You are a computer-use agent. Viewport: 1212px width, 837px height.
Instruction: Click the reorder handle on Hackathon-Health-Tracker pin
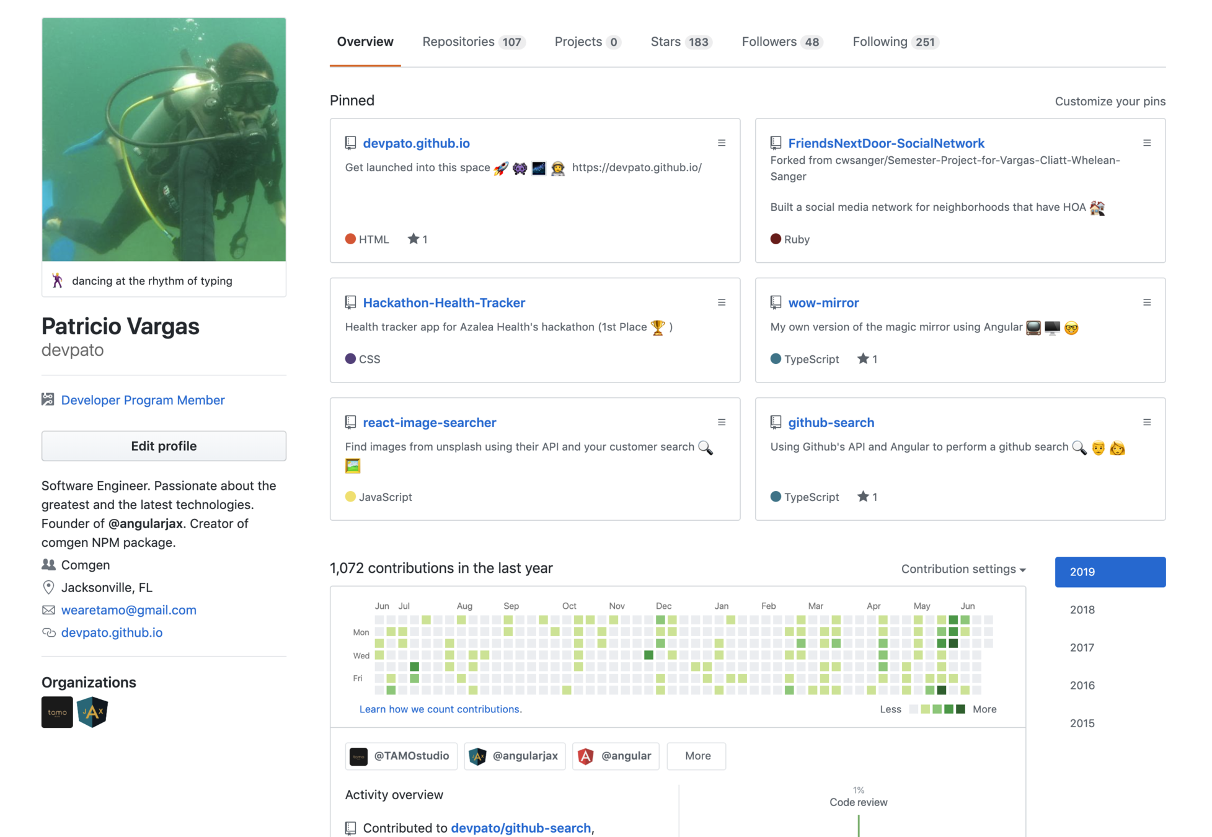coord(722,303)
